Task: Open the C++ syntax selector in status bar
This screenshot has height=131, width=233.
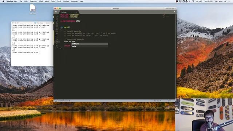Action: tap(169, 101)
